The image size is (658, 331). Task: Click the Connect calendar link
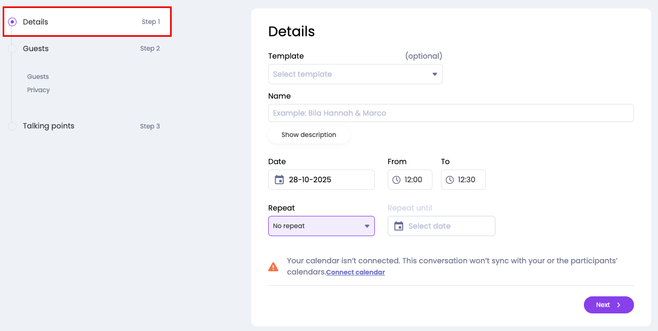click(355, 272)
